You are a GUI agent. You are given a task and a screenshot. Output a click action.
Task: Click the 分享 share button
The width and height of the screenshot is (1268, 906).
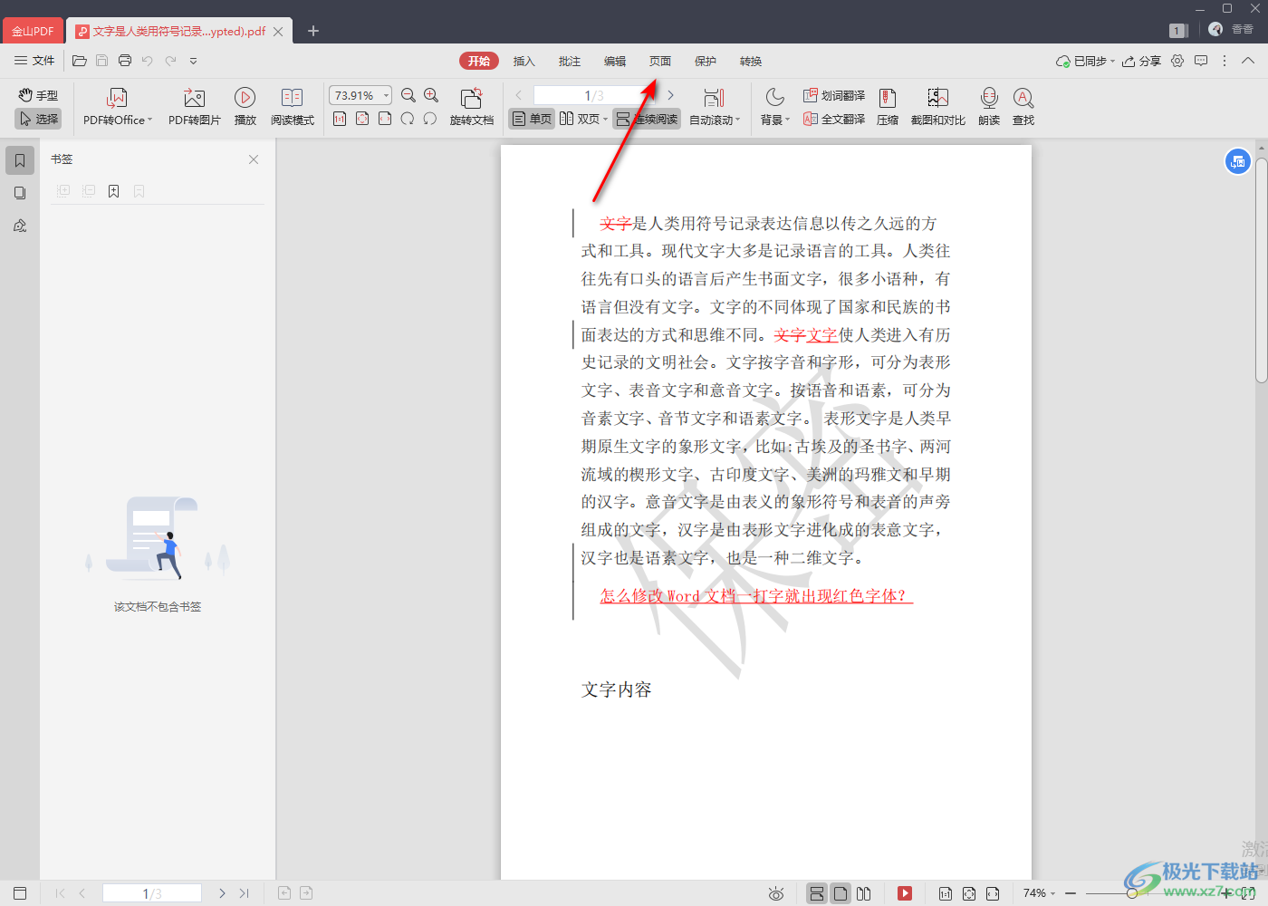coord(1141,61)
